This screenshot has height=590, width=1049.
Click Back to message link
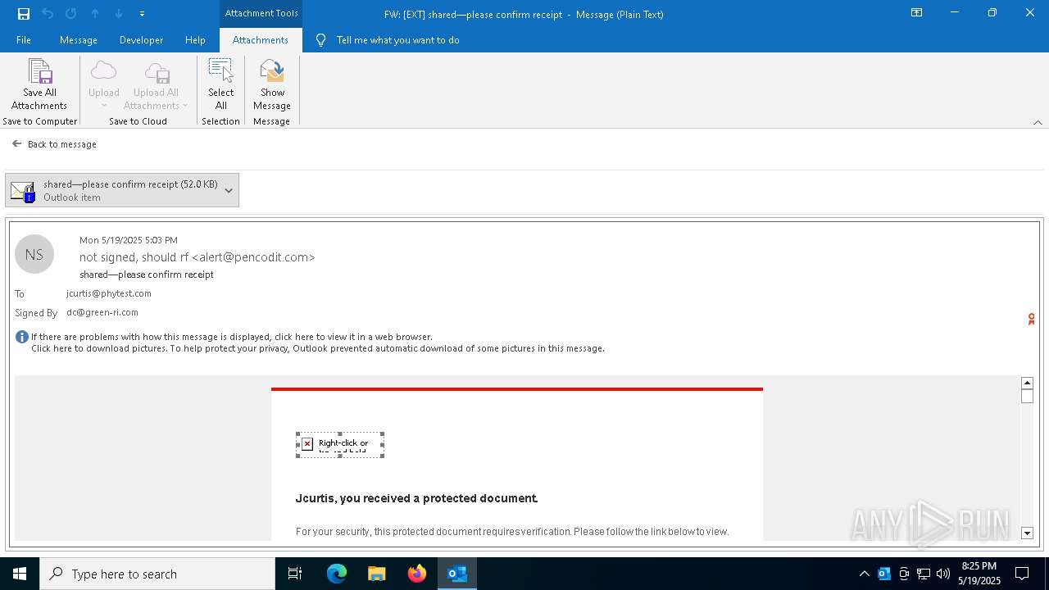point(54,144)
